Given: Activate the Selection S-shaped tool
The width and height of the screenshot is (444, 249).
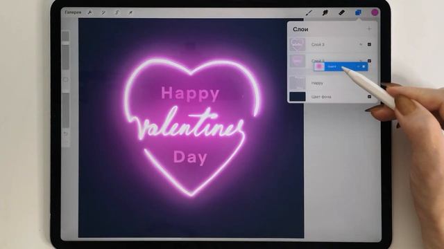Looking at the screenshot, I should 117,12.
